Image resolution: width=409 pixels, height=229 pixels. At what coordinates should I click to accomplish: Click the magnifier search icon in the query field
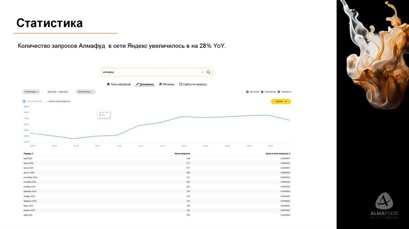pos(208,72)
